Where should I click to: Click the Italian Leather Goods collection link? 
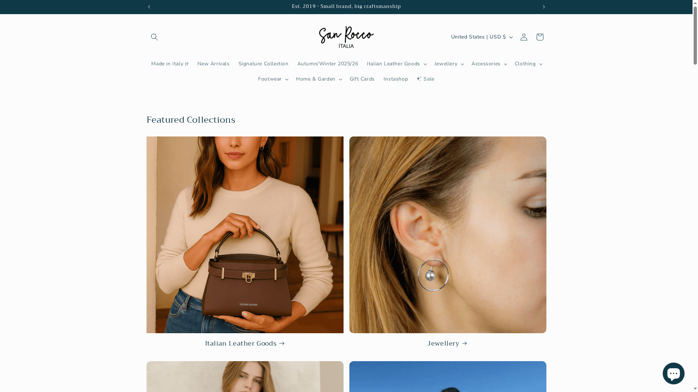[x=245, y=343]
